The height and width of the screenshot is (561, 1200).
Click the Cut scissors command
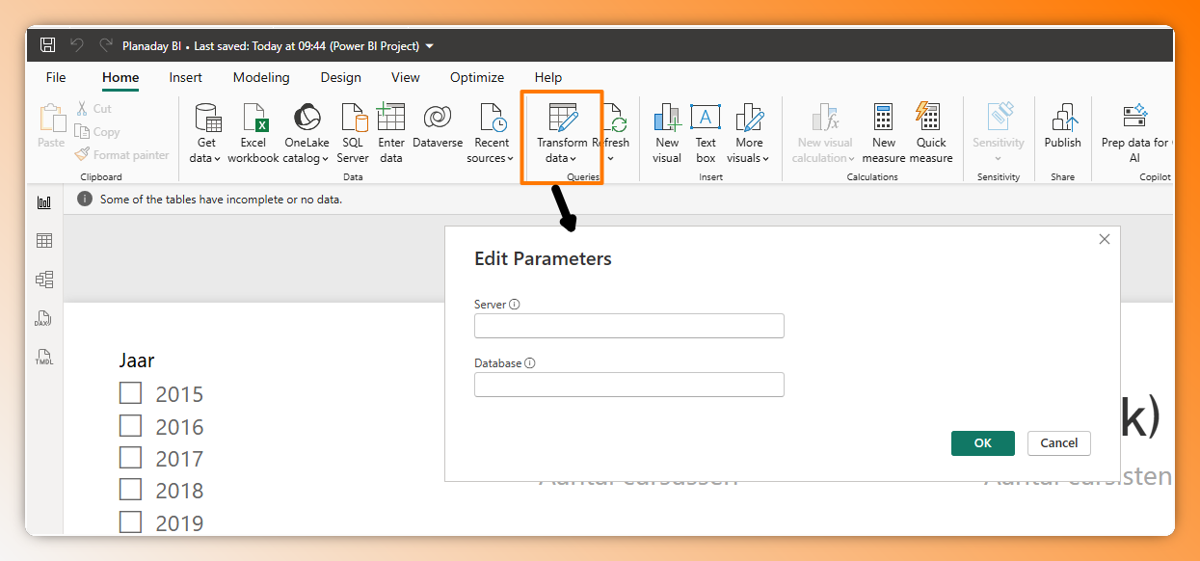coord(93,109)
